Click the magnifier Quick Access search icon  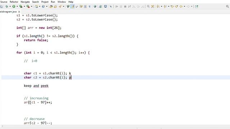pyautogui.click(x=227, y=6)
